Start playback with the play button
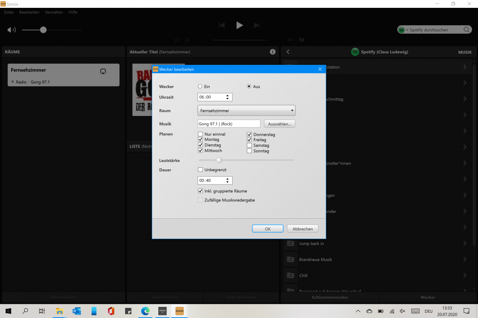The height and width of the screenshot is (318, 478). [239, 25]
